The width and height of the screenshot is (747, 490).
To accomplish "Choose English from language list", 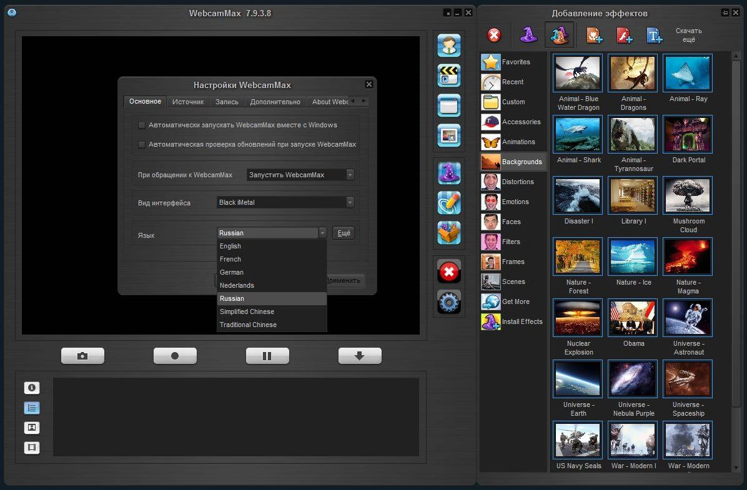I will click(x=272, y=246).
